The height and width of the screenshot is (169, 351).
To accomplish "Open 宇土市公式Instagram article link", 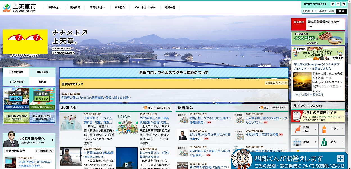I will [317, 67].
